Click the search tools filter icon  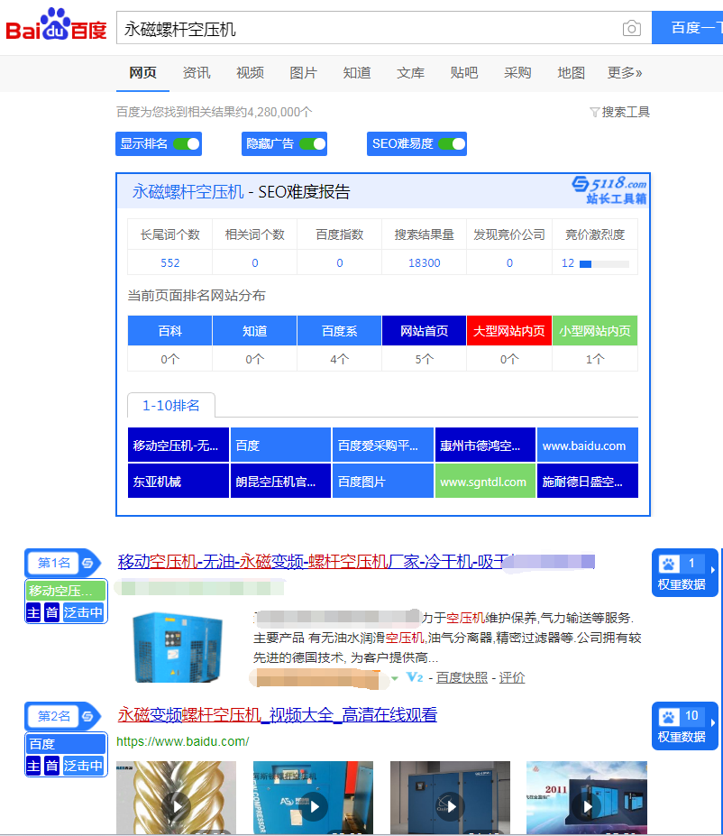click(595, 112)
